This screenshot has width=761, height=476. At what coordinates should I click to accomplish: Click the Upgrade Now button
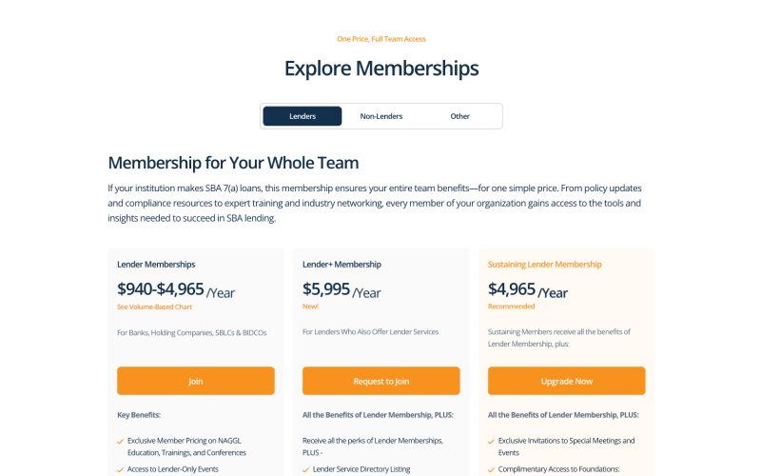click(x=566, y=381)
